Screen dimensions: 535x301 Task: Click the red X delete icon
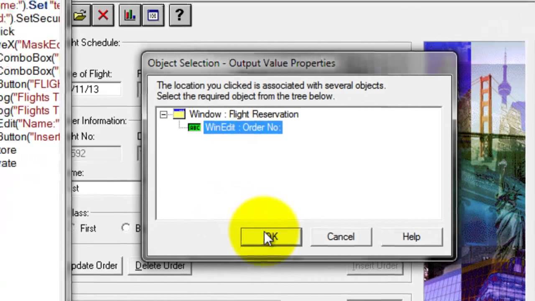pos(103,16)
